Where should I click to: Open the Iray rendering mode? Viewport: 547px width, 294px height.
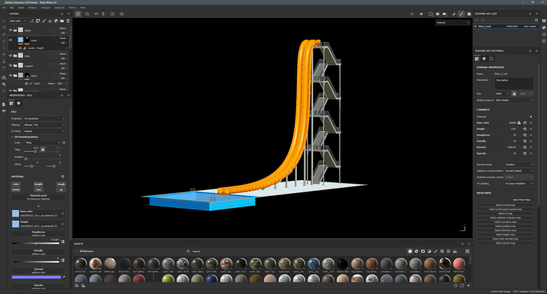tap(454, 14)
